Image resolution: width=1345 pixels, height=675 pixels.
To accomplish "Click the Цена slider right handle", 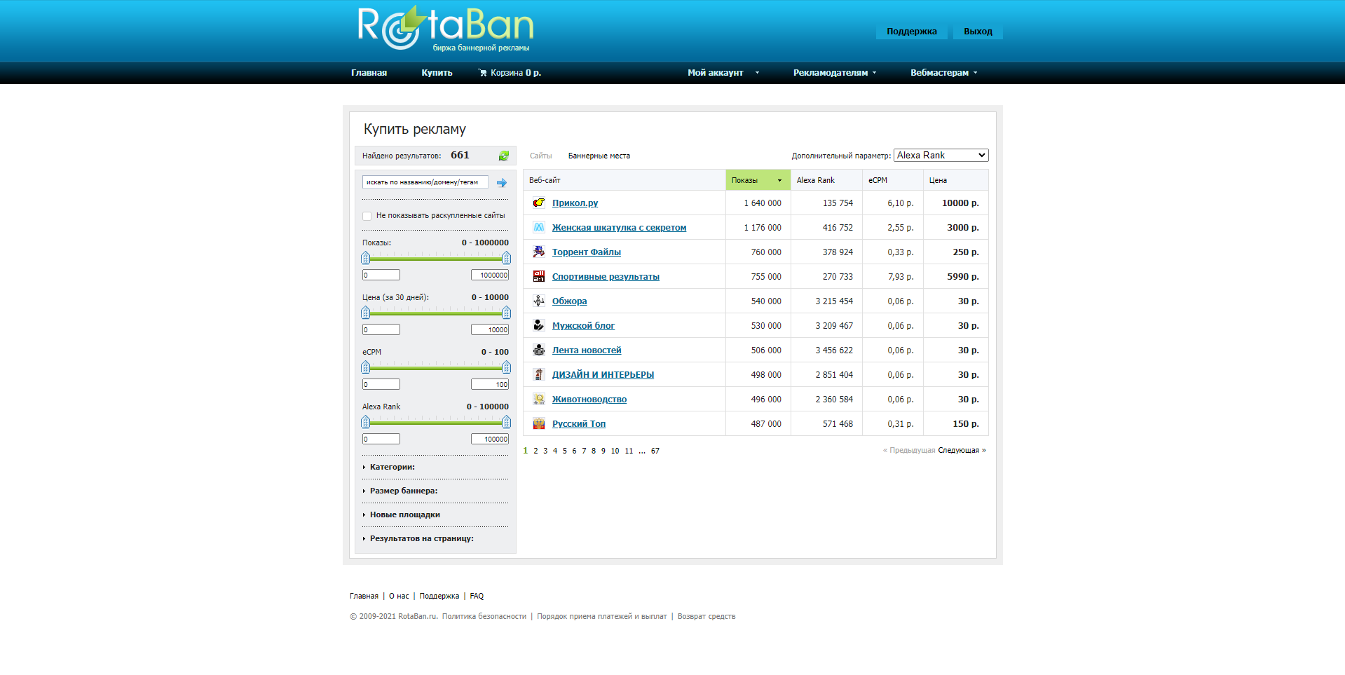I will click(x=506, y=313).
